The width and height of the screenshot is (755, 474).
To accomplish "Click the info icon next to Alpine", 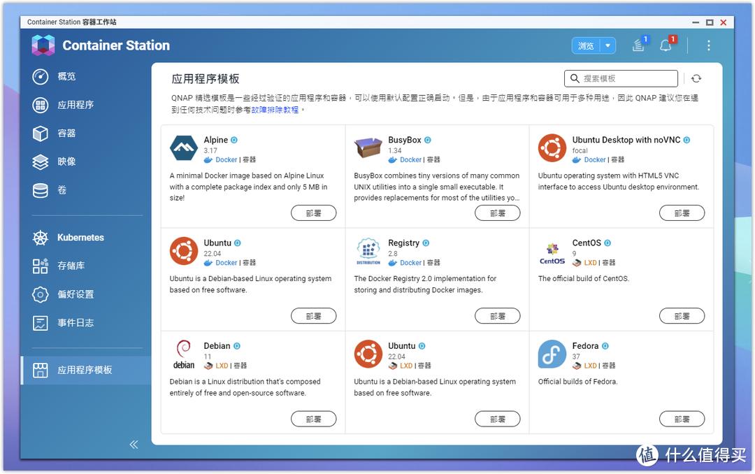I will pyautogui.click(x=233, y=140).
